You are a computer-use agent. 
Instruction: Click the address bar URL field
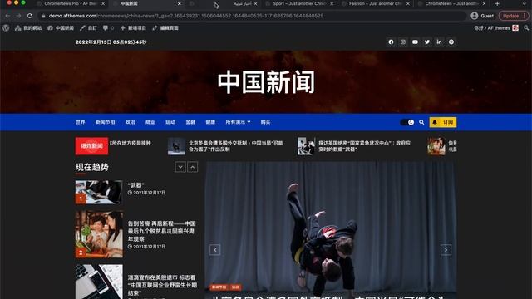[252, 16]
